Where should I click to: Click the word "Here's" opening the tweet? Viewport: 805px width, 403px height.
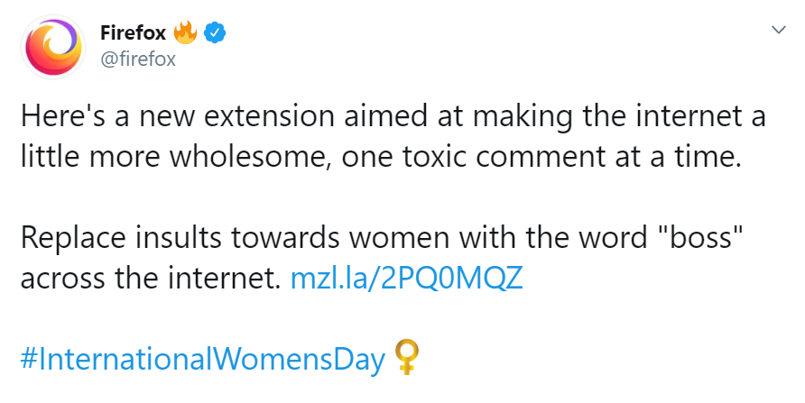click(63, 116)
